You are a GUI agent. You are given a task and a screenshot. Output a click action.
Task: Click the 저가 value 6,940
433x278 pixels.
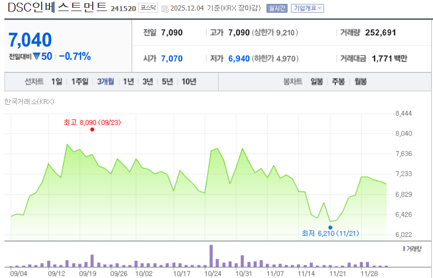tap(239, 59)
